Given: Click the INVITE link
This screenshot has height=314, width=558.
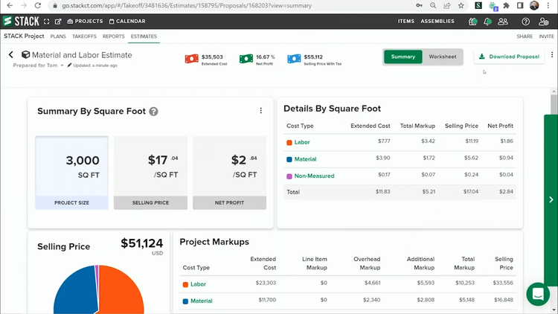Looking at the screenshot, I should [x=546, y=36].
